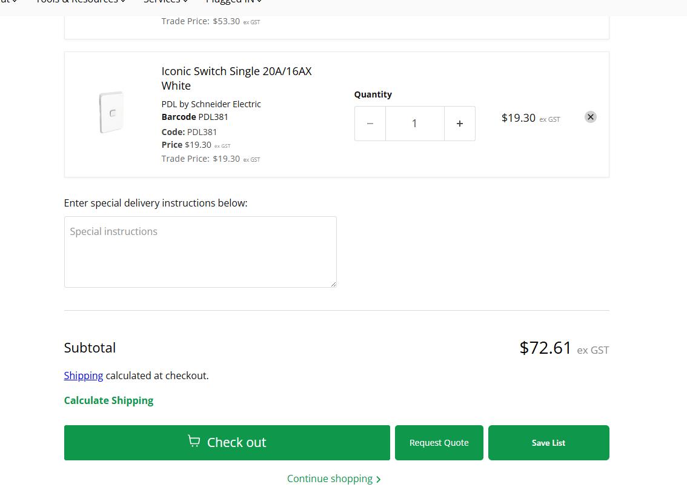The image size is (687, 490).
Task: Expand the Plugged IN menu
Action: pos(233,2)
